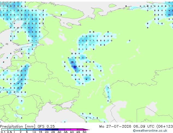Click the legend label "15"
173x133 pixels.
coord(40,132)
